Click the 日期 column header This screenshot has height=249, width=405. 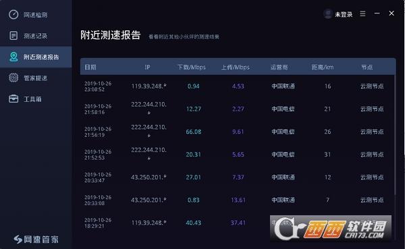tap(90, 67)
